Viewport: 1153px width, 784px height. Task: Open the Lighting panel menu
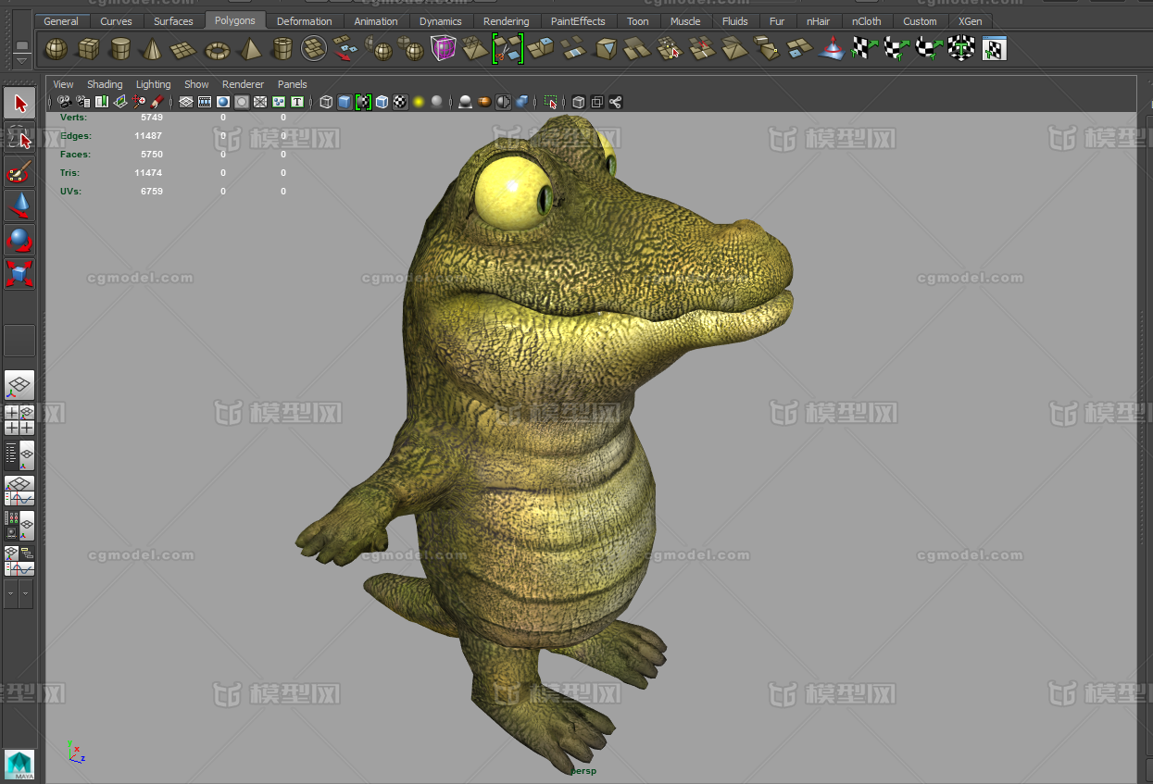153,84
